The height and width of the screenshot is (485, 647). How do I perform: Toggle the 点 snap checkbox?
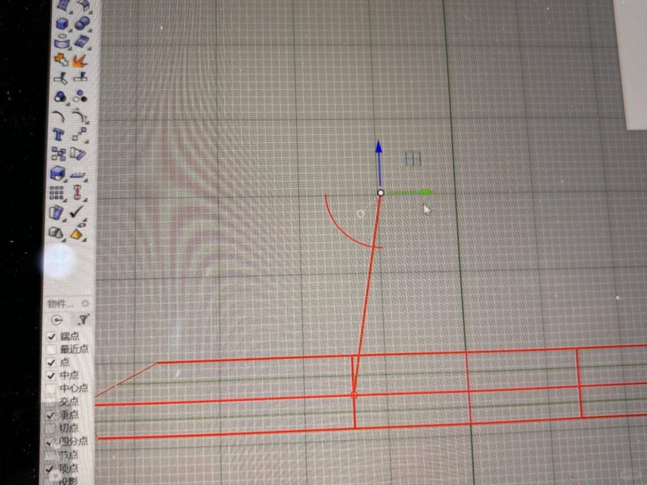(52, 362)
